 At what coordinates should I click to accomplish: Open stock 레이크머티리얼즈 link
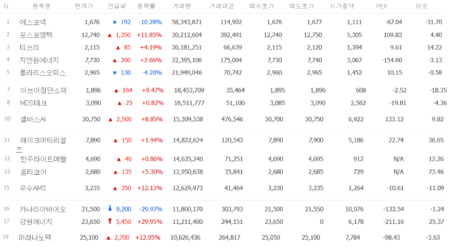point(41,144)
